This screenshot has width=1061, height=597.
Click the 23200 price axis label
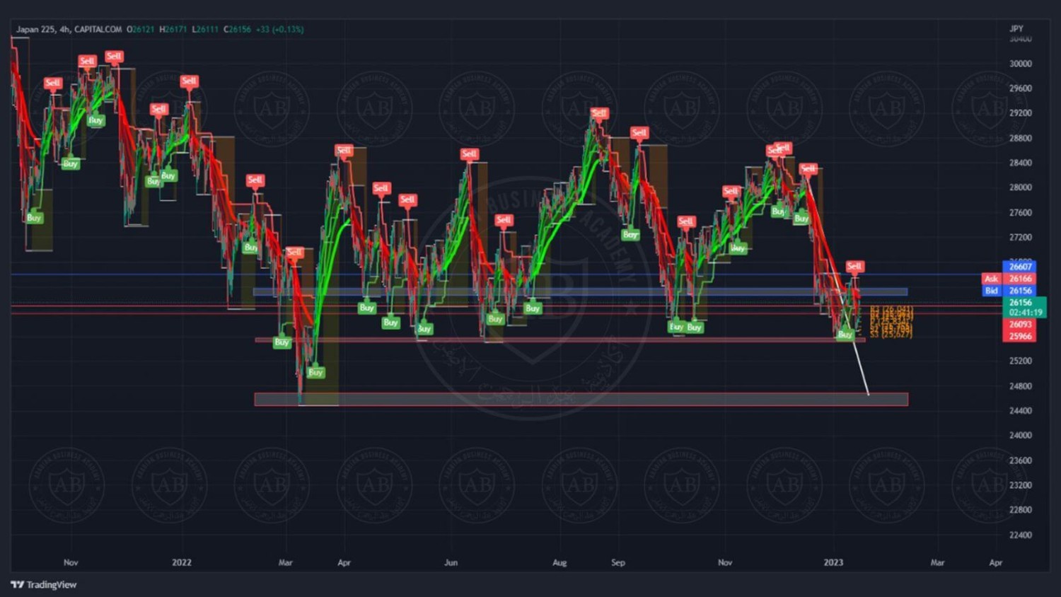coord(1020,485)
